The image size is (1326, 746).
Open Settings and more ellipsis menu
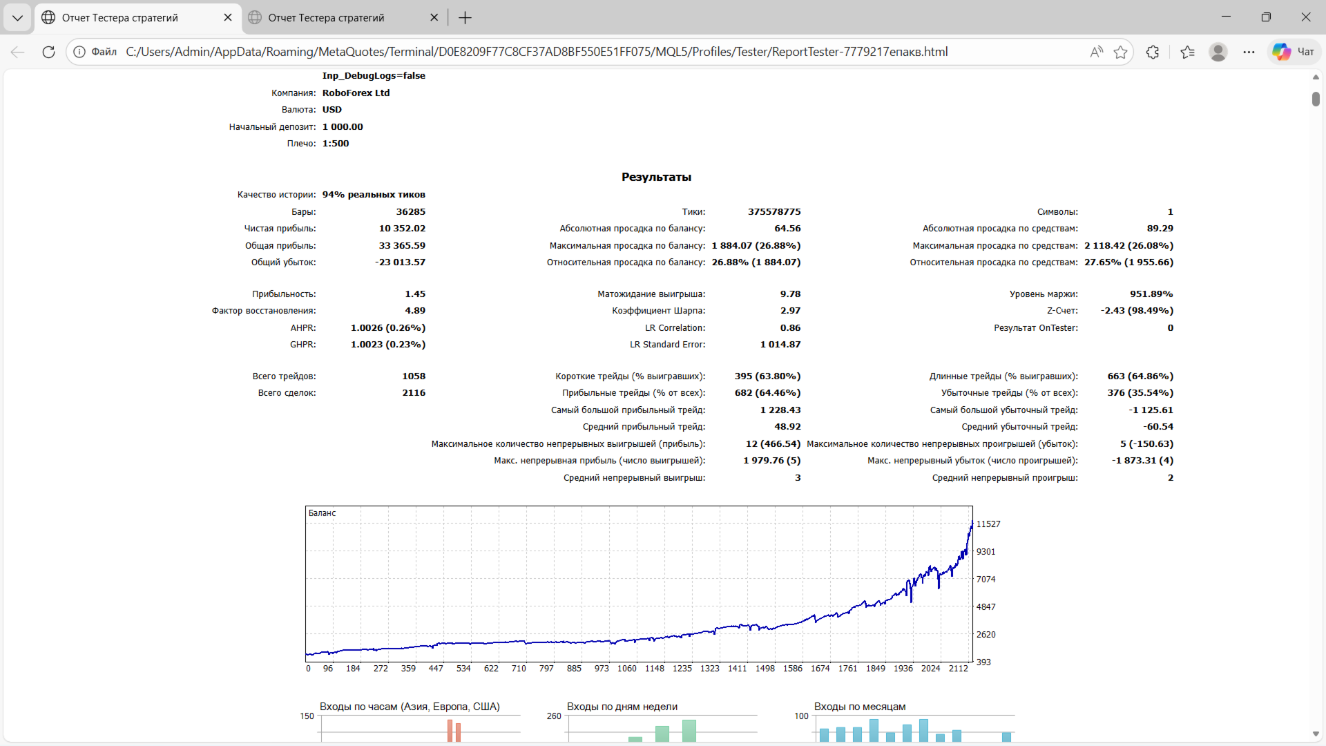click(x=1249, y=52)
